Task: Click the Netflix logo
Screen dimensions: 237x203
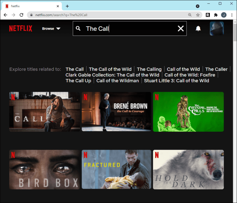Action: (21, 28)
